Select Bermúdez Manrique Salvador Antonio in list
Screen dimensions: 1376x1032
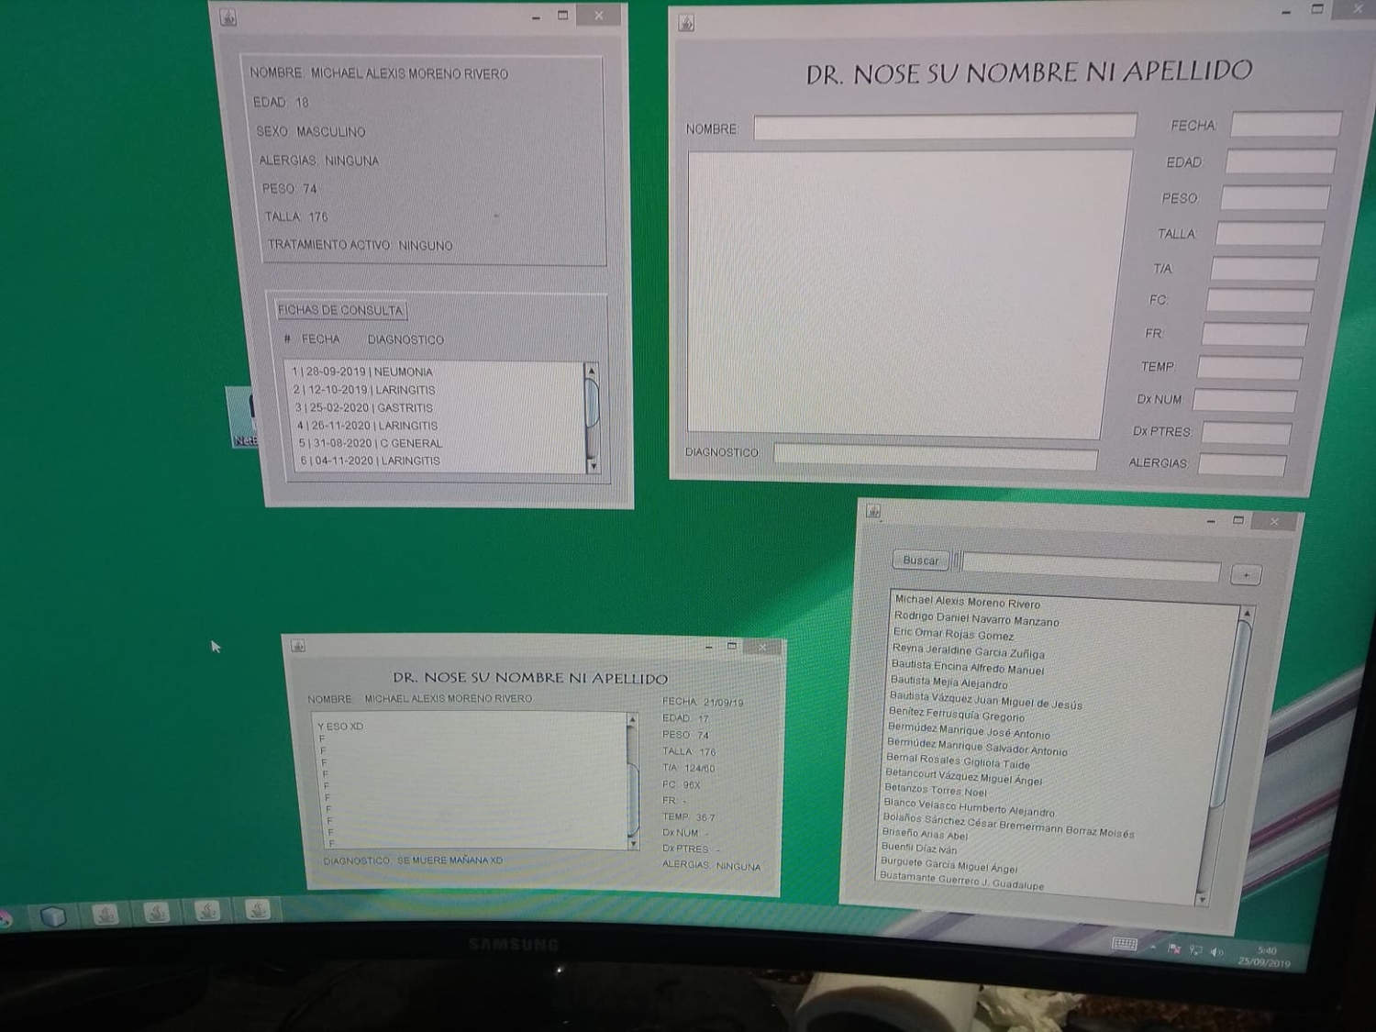976,748
